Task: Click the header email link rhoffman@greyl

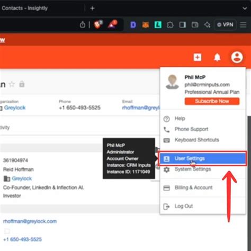Action: pyautogui.click(x=141, y=107)
